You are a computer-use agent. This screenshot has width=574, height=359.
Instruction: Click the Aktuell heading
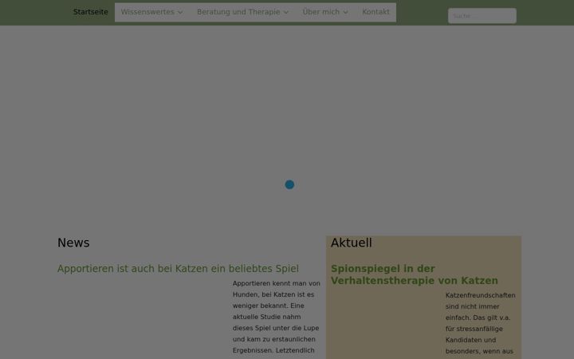pyautogui.click(x=352, y=243)
